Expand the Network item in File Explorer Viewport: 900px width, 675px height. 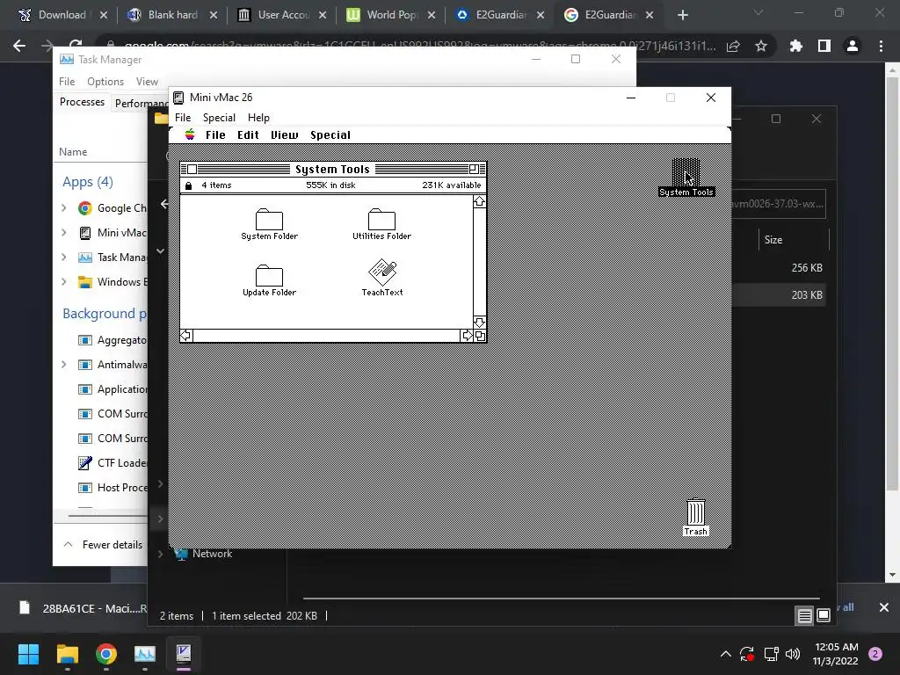click(161, 554)
